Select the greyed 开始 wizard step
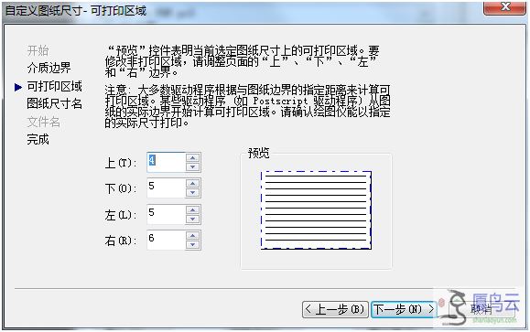 pyautogui.click(x=38, y=50)
